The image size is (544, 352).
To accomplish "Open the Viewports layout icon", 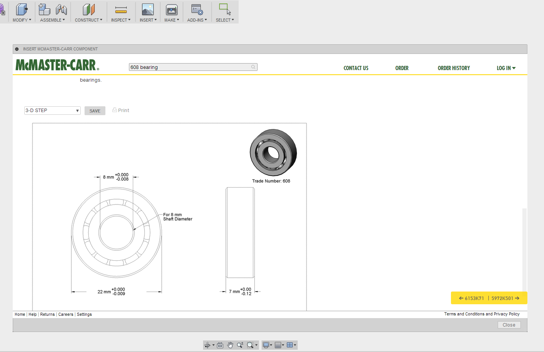I will click(x=290, y=345).
